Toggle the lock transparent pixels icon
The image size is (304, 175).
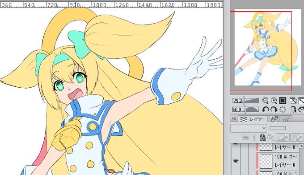coord(271,138)
